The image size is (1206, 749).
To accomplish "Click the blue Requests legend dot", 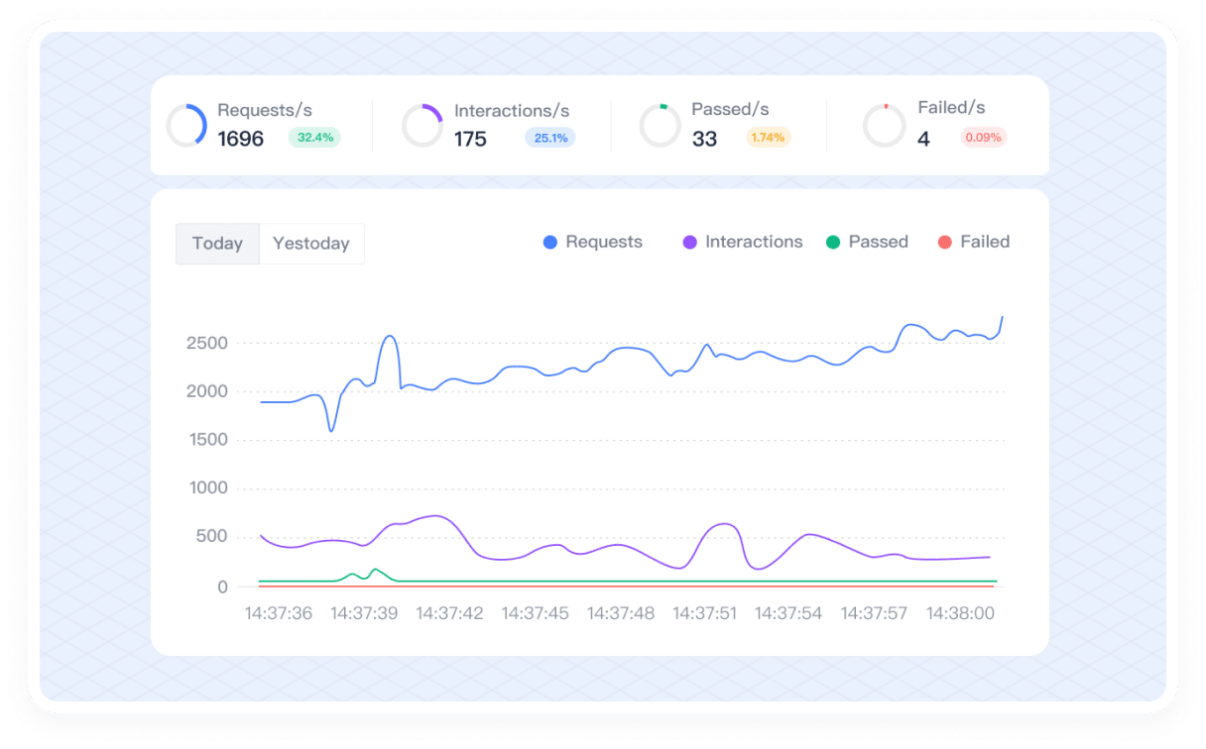I will coord(550,243).
